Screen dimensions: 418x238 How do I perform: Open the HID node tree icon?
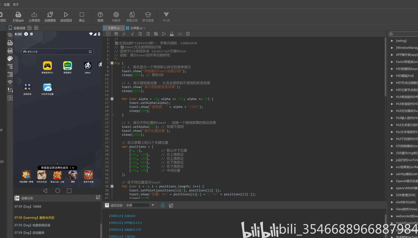pos(10,74)
